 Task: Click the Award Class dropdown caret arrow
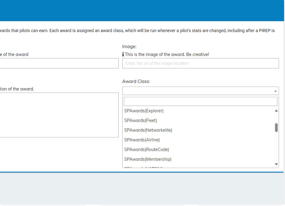point(275,91)
